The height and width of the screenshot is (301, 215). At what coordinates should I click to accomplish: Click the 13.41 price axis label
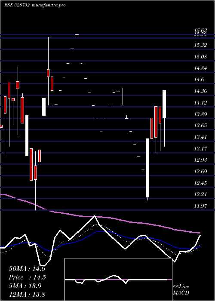[200, 137]
